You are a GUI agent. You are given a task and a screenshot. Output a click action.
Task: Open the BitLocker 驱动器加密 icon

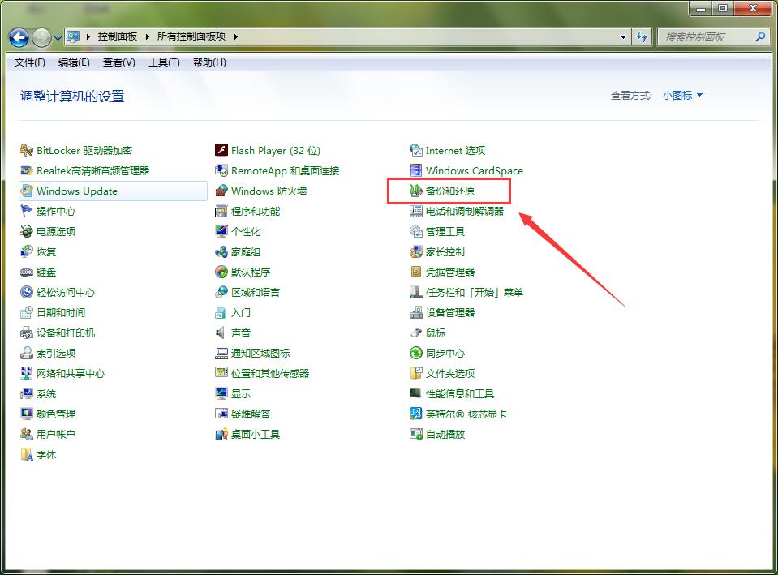pos(26,150)
